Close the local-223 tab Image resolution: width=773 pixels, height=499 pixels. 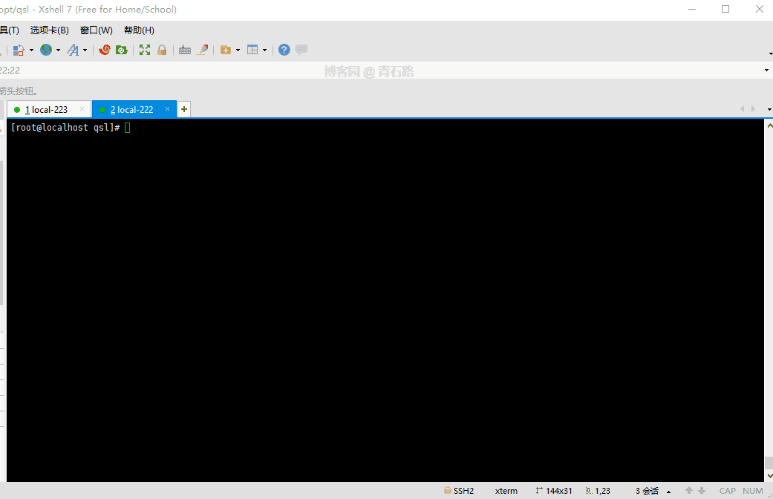click(x=82, y=109)
